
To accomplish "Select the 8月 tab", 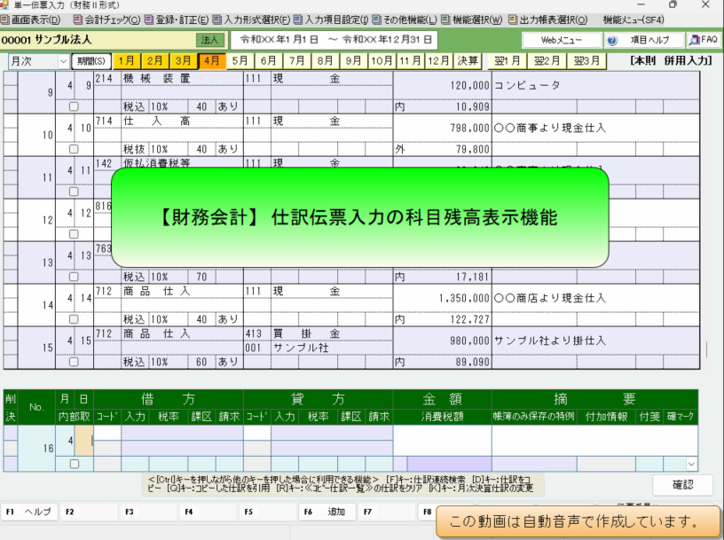I will pos(325,61).
